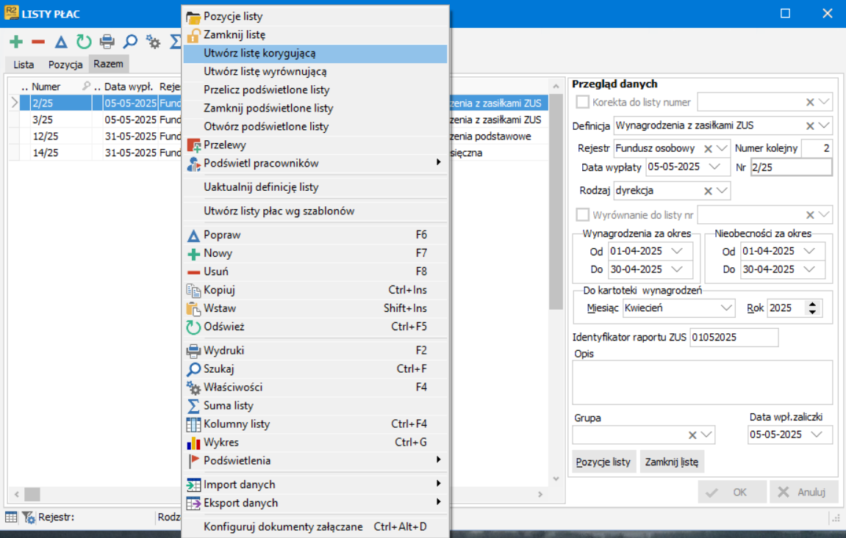Screen dimensions: 846x538
Task: Open the Miesiąc Kwiecień dropdown
Action: click(726, 308)
